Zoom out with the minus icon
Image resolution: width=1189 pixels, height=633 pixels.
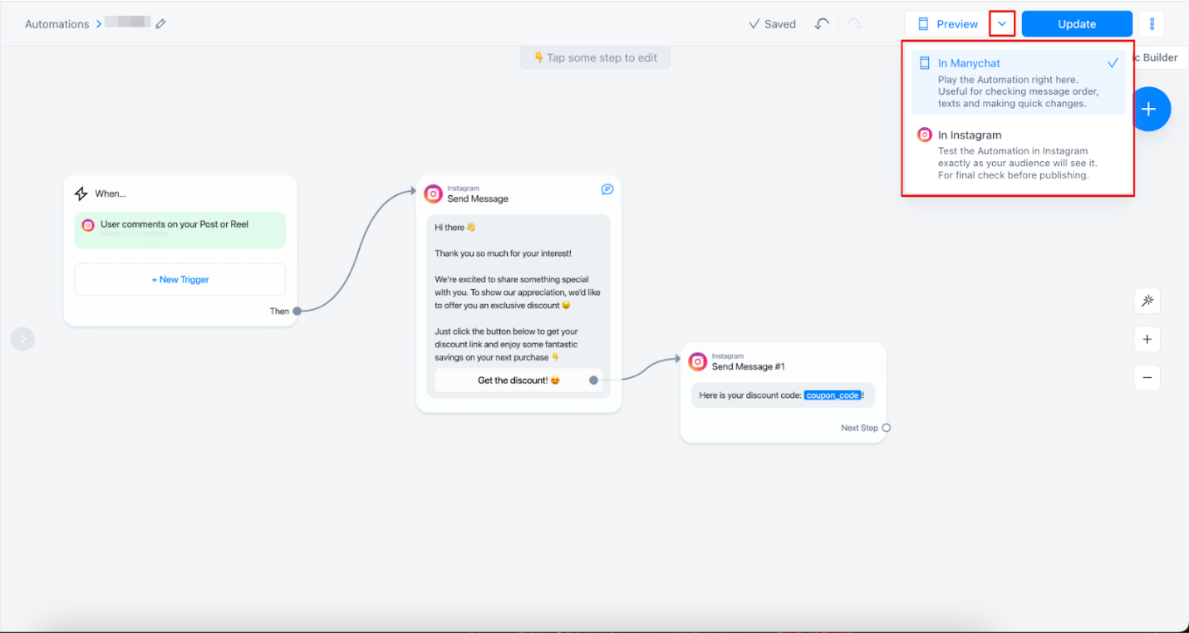pos(1147,377)
